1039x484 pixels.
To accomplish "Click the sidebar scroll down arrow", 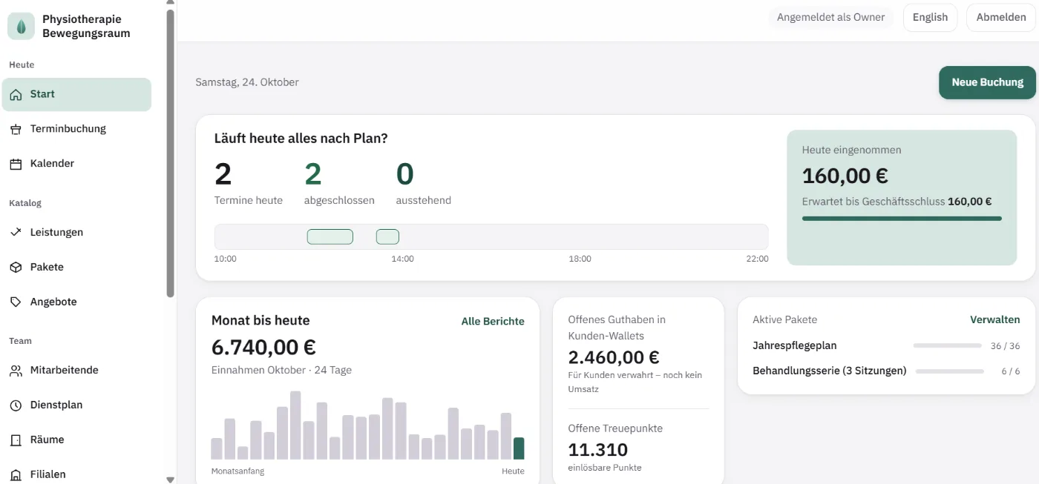I will 171,480.
